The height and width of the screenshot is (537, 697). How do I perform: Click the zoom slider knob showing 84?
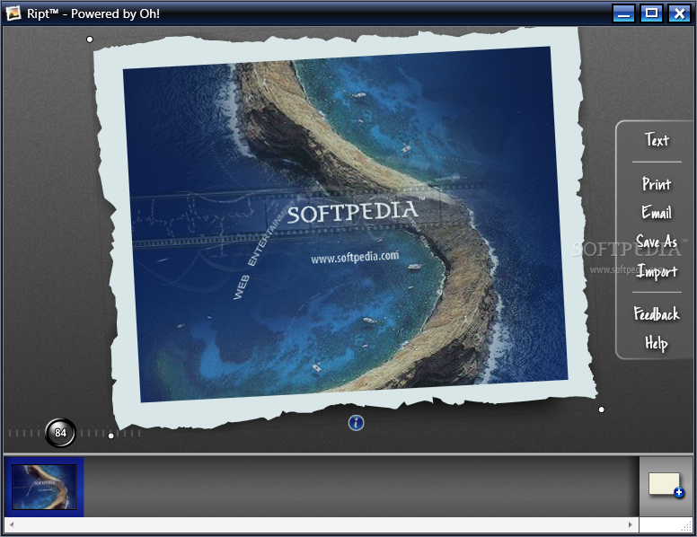pos(60,433)
